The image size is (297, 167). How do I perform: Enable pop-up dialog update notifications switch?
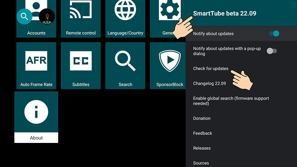(x=272, y=51)
